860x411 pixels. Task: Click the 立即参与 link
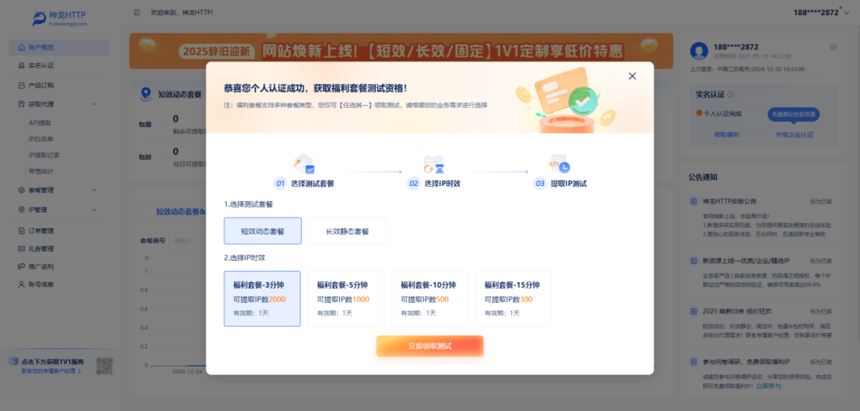pos(769,386)
